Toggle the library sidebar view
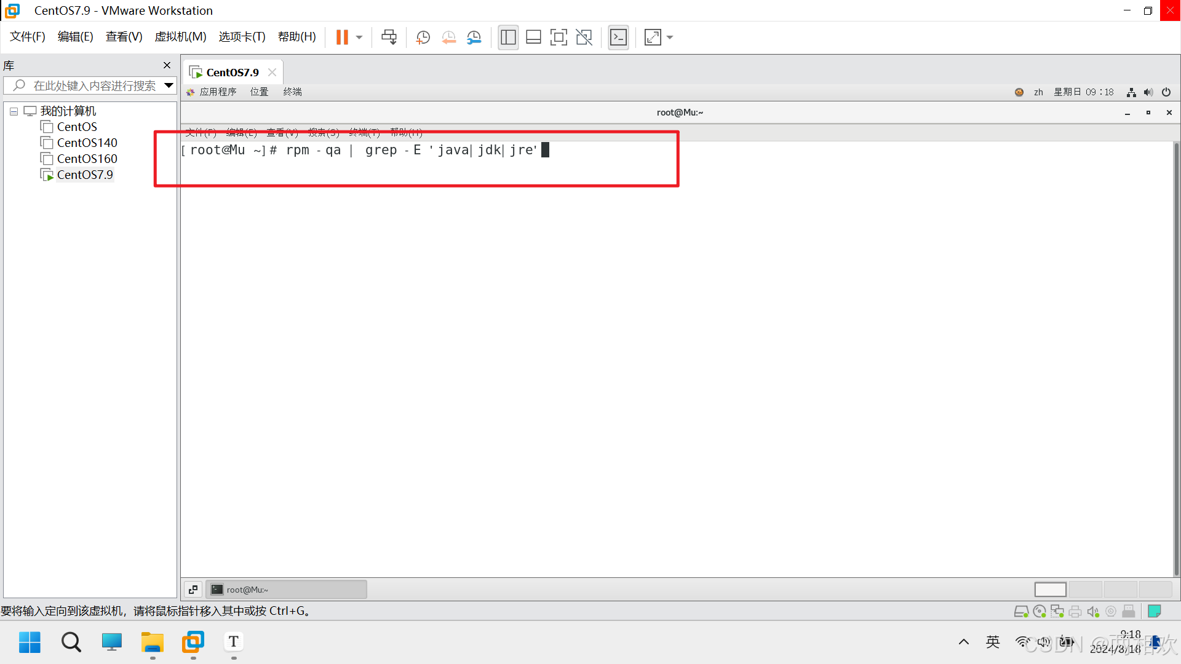This screenshot has width=1181, height=664. (x=508, y=38)
